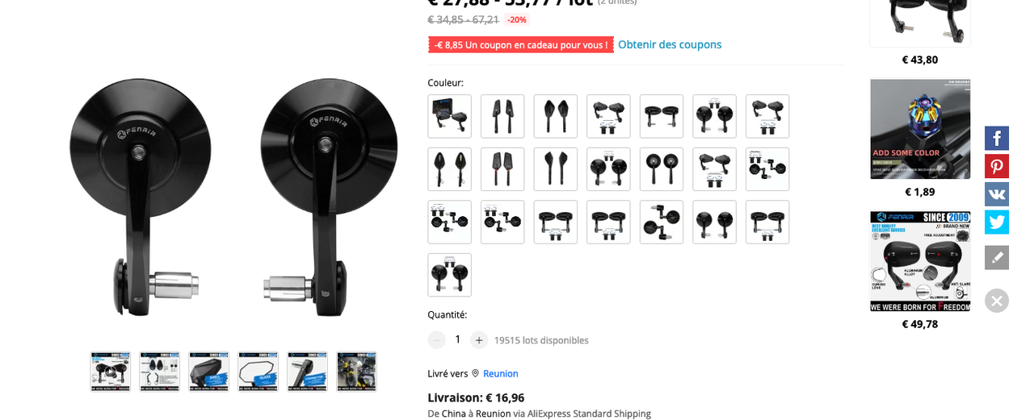Select last color variant in bottom row
Screen dimensions: 1034x420
[x=449, y=275]
